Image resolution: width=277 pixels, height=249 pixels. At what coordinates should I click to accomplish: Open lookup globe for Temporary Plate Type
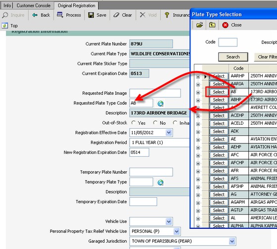[160, 182]
